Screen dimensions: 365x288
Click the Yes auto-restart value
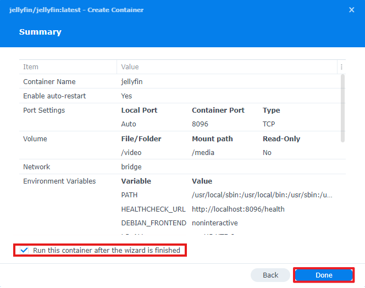(126, 96)
